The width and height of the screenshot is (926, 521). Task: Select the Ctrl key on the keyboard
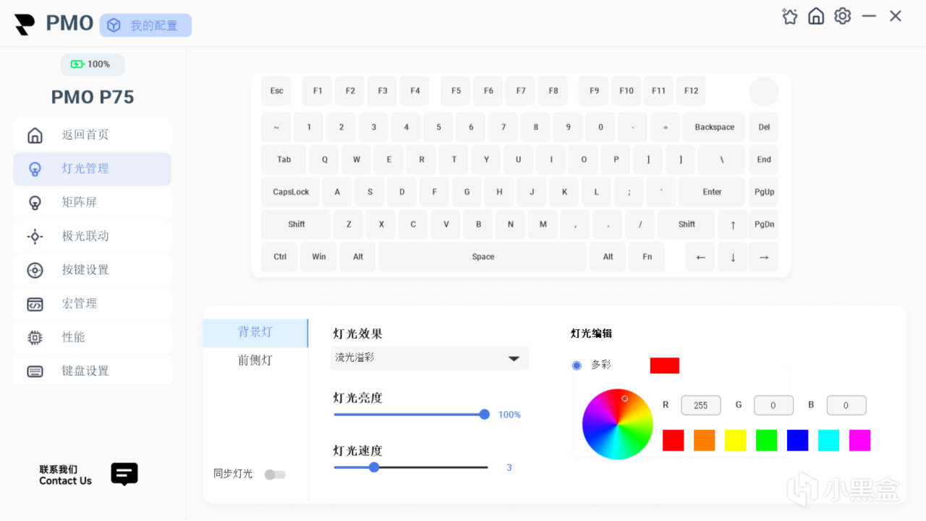pyautogui.click(x=280, y=257)
